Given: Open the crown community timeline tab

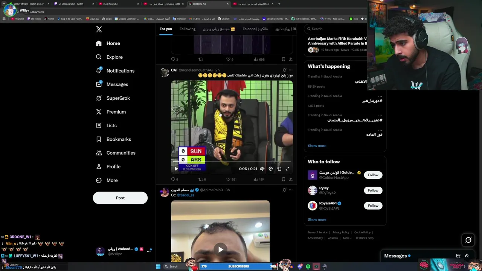Looking at the screenshot, I should click(219, 29).
